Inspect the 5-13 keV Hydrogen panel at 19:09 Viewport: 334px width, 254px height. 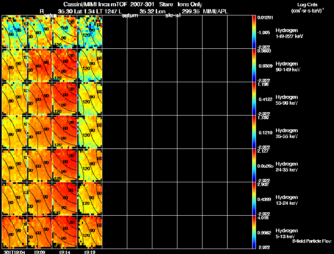(x=39, y=232)
